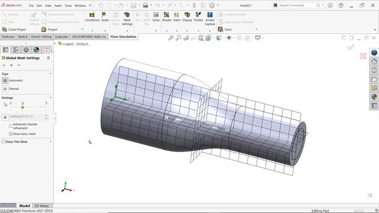Open the Appearances color wheel task pane icon
The image size is (379, 213).
pyautogui.click(x=374, y=97)
